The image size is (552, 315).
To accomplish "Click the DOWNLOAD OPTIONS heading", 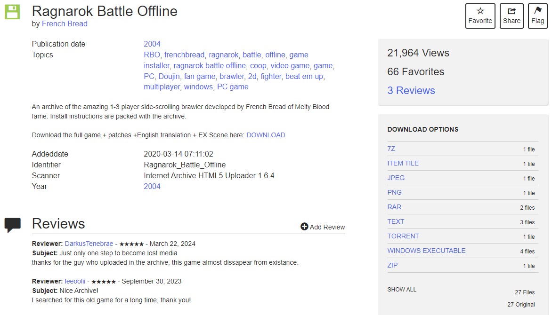I will pyautogui.click(x=423, y=129).
